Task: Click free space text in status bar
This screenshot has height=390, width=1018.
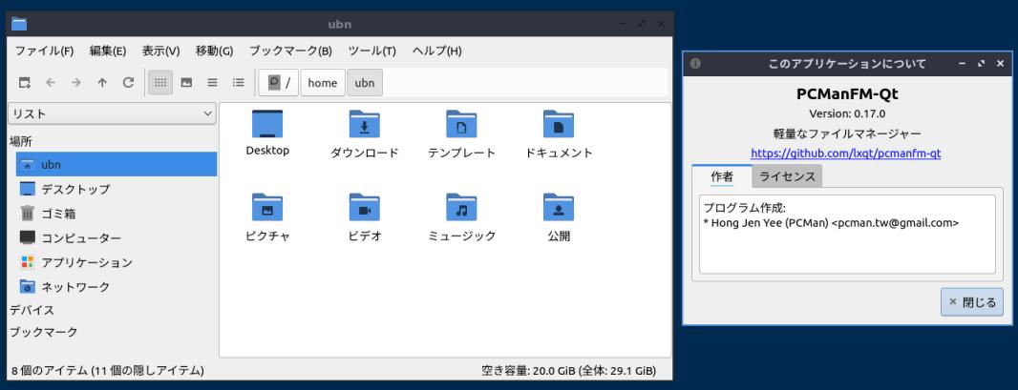Action: (568, 371)
